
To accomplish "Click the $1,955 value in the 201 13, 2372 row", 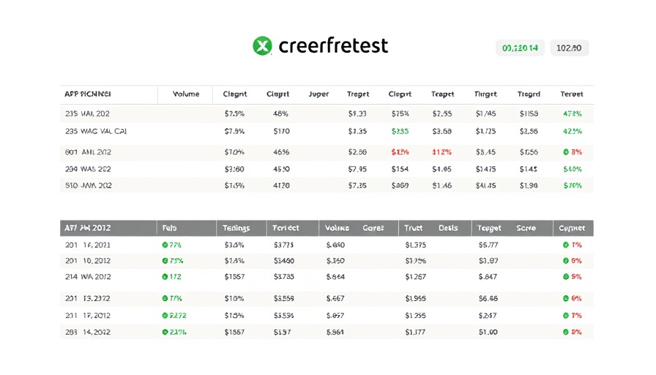I will click(415, 298).
